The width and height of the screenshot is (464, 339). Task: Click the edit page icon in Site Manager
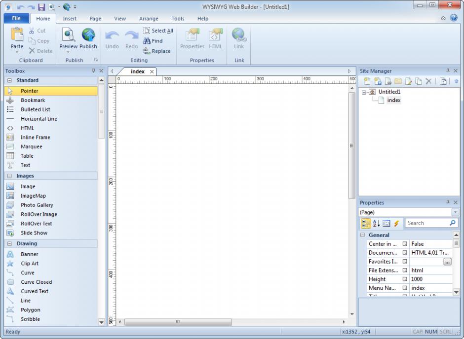pyautogui.click(x=409, y=81)
